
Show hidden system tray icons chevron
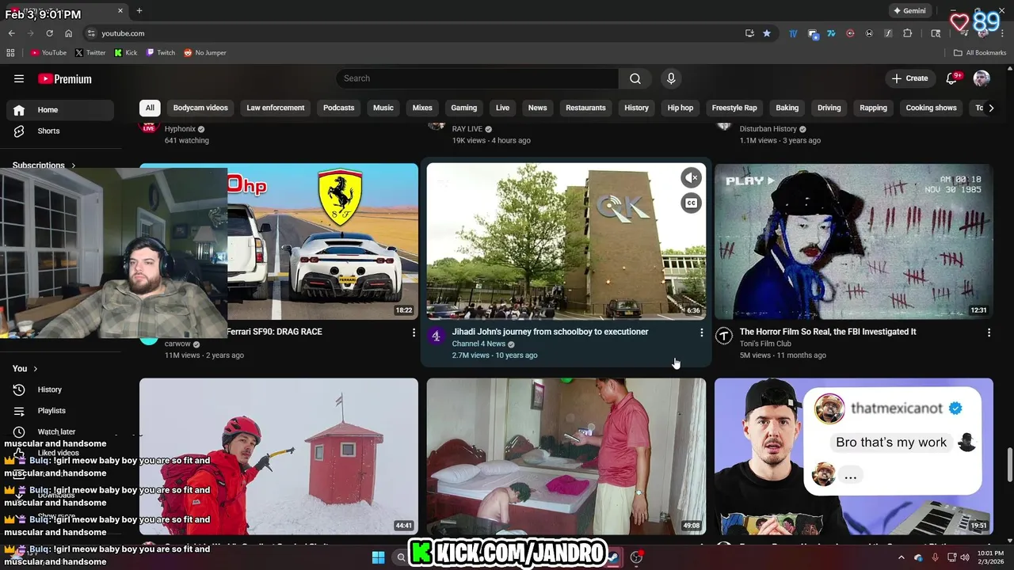click(901, 557)
